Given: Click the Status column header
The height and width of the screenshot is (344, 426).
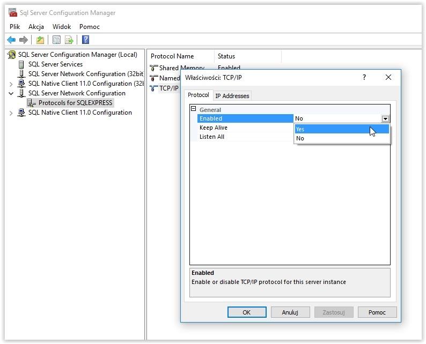Looking at the screenshot, I should 248,56.
